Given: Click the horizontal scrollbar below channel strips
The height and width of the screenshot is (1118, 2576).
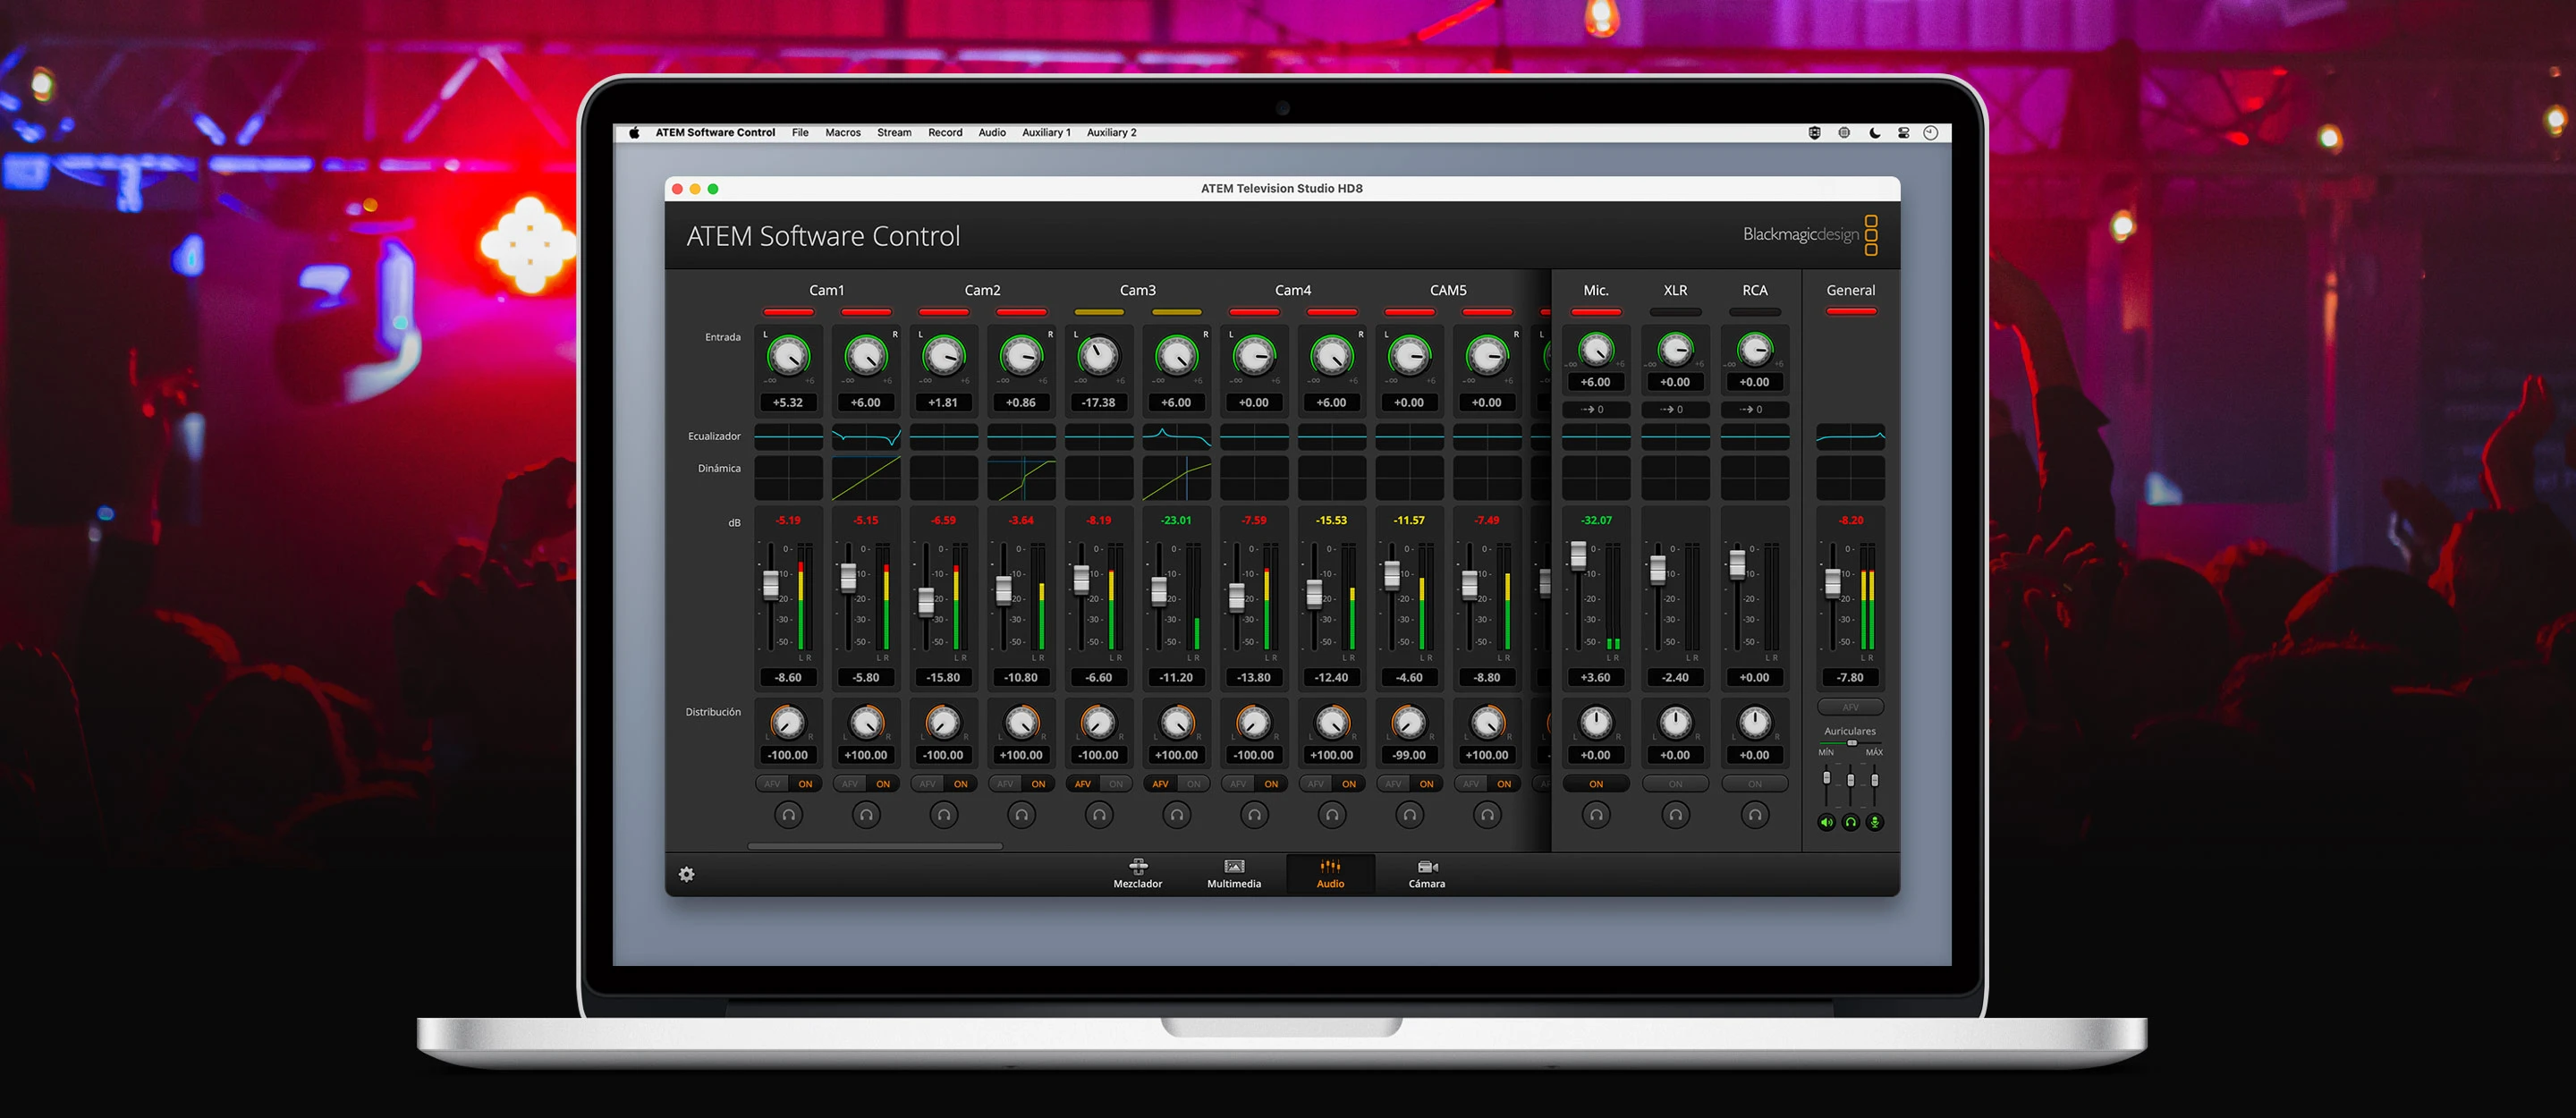Looking at the screenshot, I should click(875, 846).
